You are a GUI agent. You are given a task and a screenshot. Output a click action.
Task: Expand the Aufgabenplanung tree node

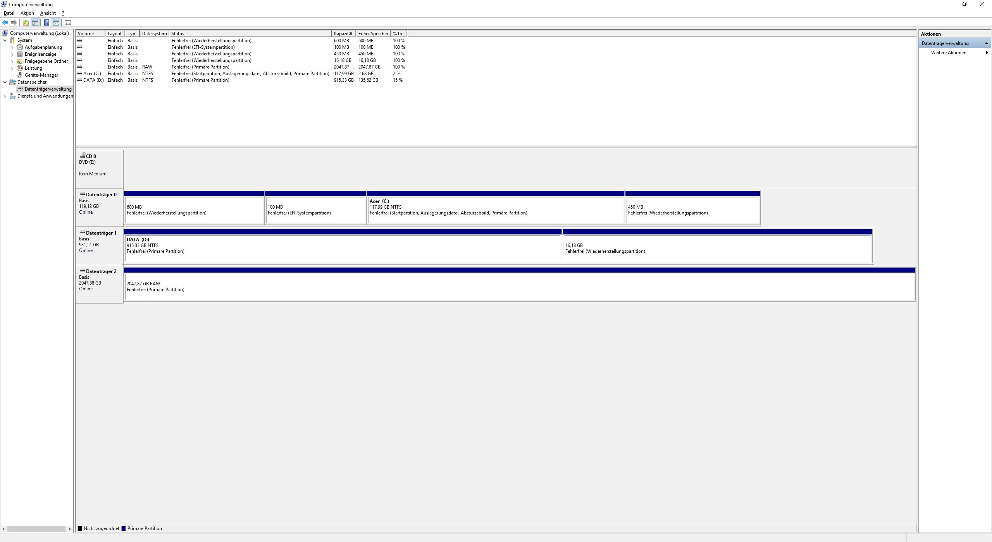tap(12, 48)
